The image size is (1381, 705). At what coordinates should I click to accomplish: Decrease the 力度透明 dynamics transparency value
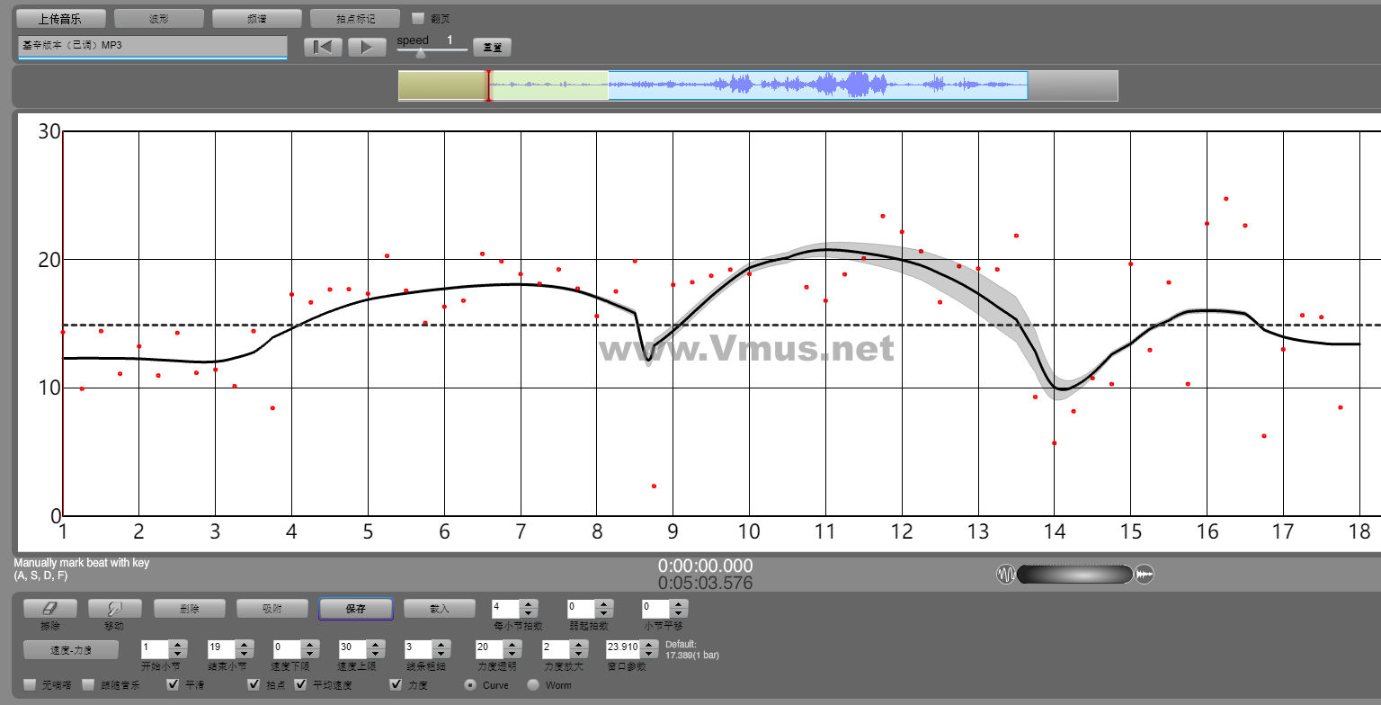(x=512, y=654)
